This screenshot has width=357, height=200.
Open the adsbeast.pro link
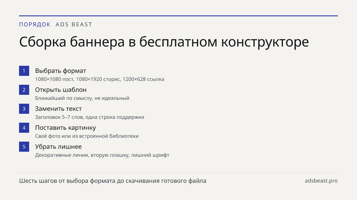click(x=321, y=181)
